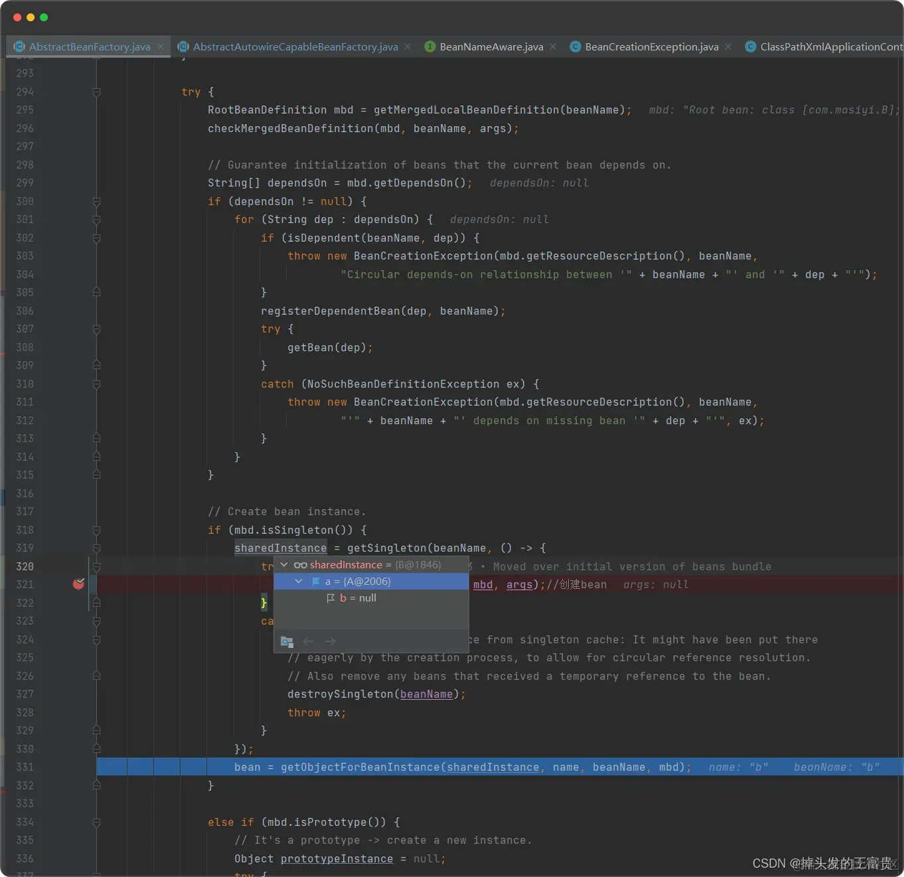904x877 pixels.
Task: Click the watch glasses icon beside sharedInstance
Action: [300, 565]
